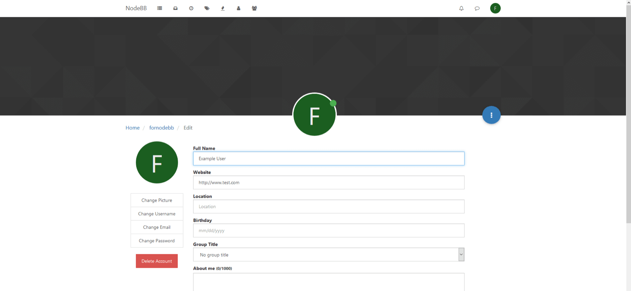Open the user avatar menu in navbar
The width and height of the screenshot is (631, 291).
[x=495, y=8]
